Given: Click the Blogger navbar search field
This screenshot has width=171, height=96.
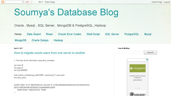Looking at the screenshot, I should click(x=15, y=2).
